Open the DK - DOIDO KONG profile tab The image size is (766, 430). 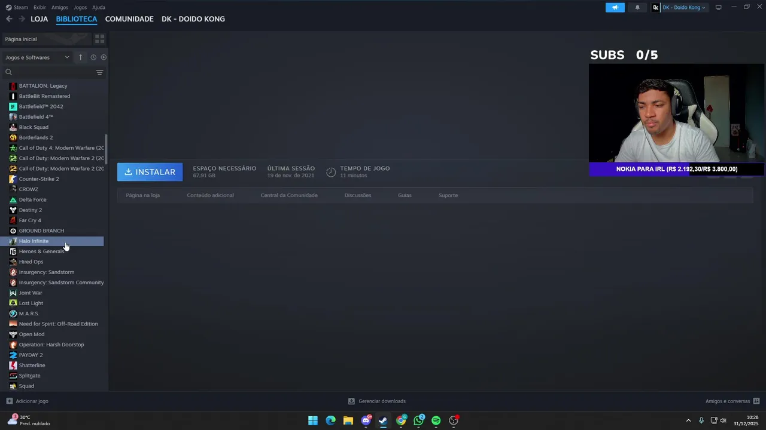pyautogui.click(x=193, y=19)
